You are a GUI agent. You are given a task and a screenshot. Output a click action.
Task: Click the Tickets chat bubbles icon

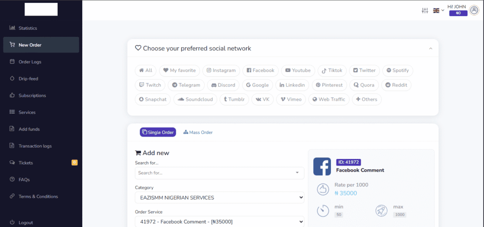coord(12,163)
